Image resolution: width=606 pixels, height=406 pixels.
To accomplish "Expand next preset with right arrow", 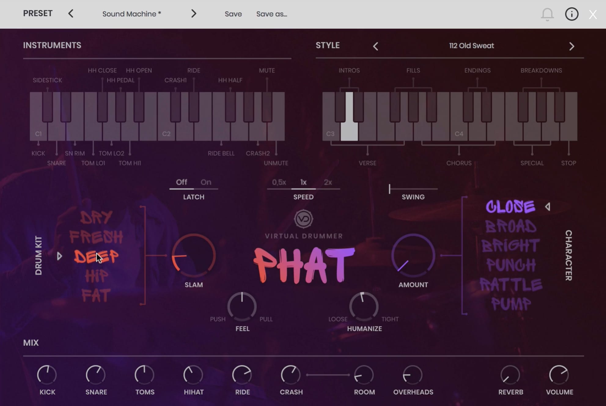I will tap(193, 13).
